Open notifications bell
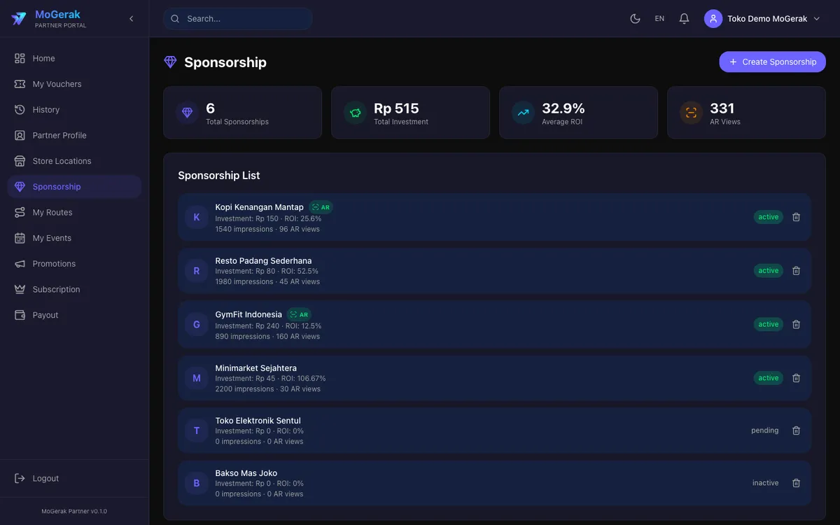Screen dimensions: 840x525 [x=684, y=19]
